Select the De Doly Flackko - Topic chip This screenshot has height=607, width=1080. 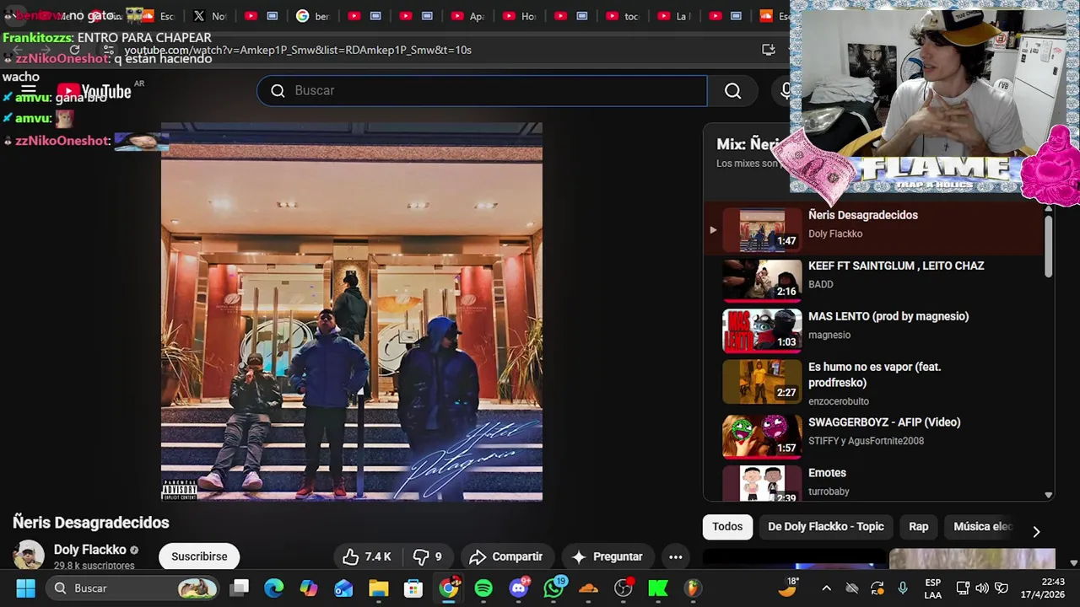point(826,527)
